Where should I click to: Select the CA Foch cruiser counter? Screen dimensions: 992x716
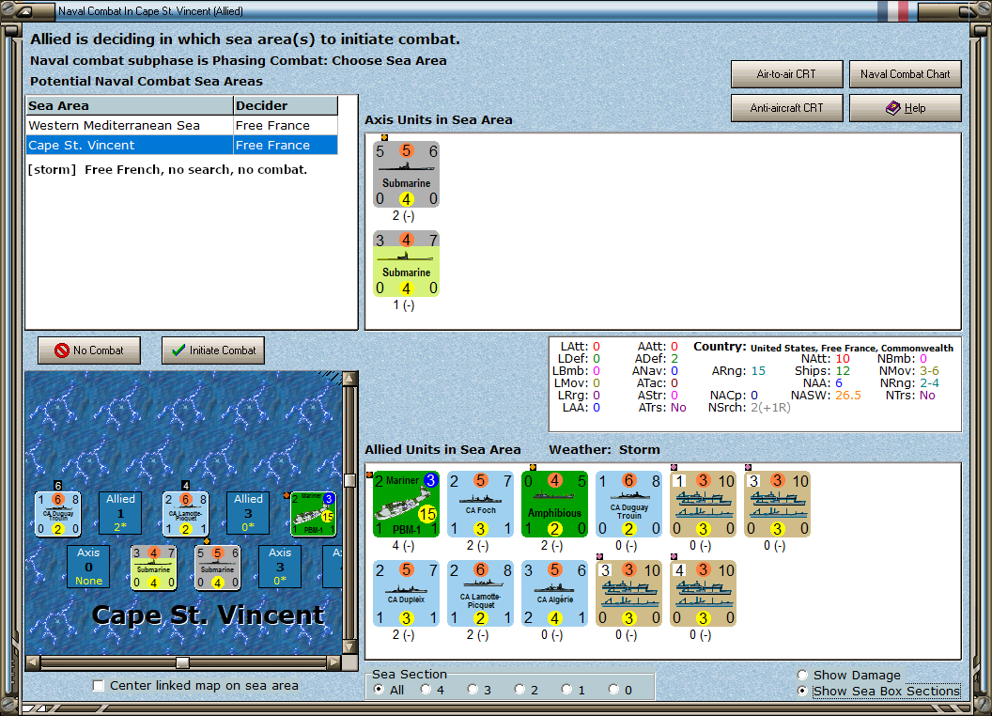click(x=480, y=505)
